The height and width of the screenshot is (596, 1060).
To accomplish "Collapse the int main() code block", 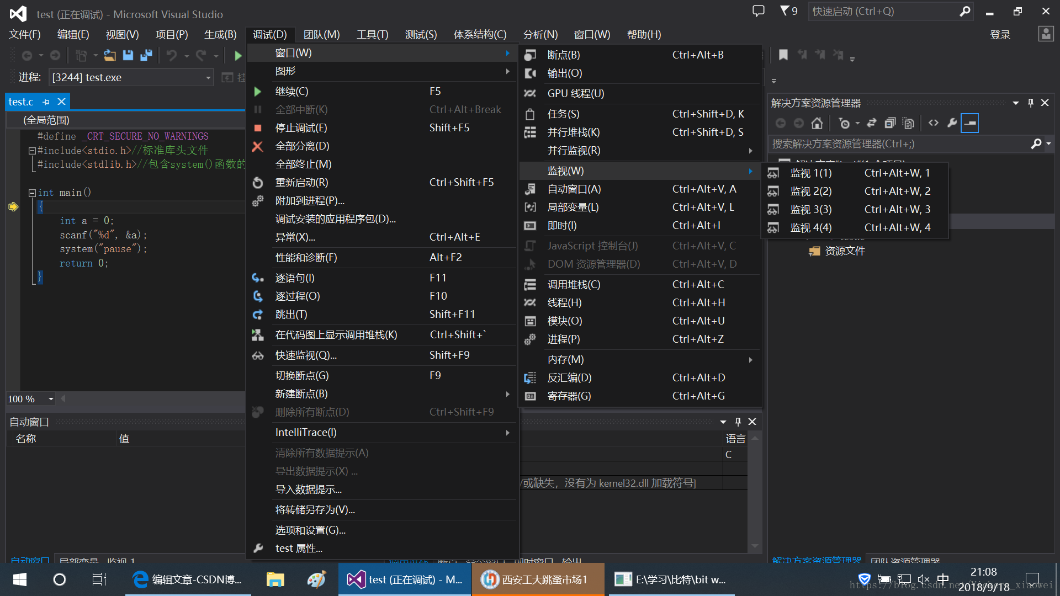I will pyautogui.click(x=32, y=193).
